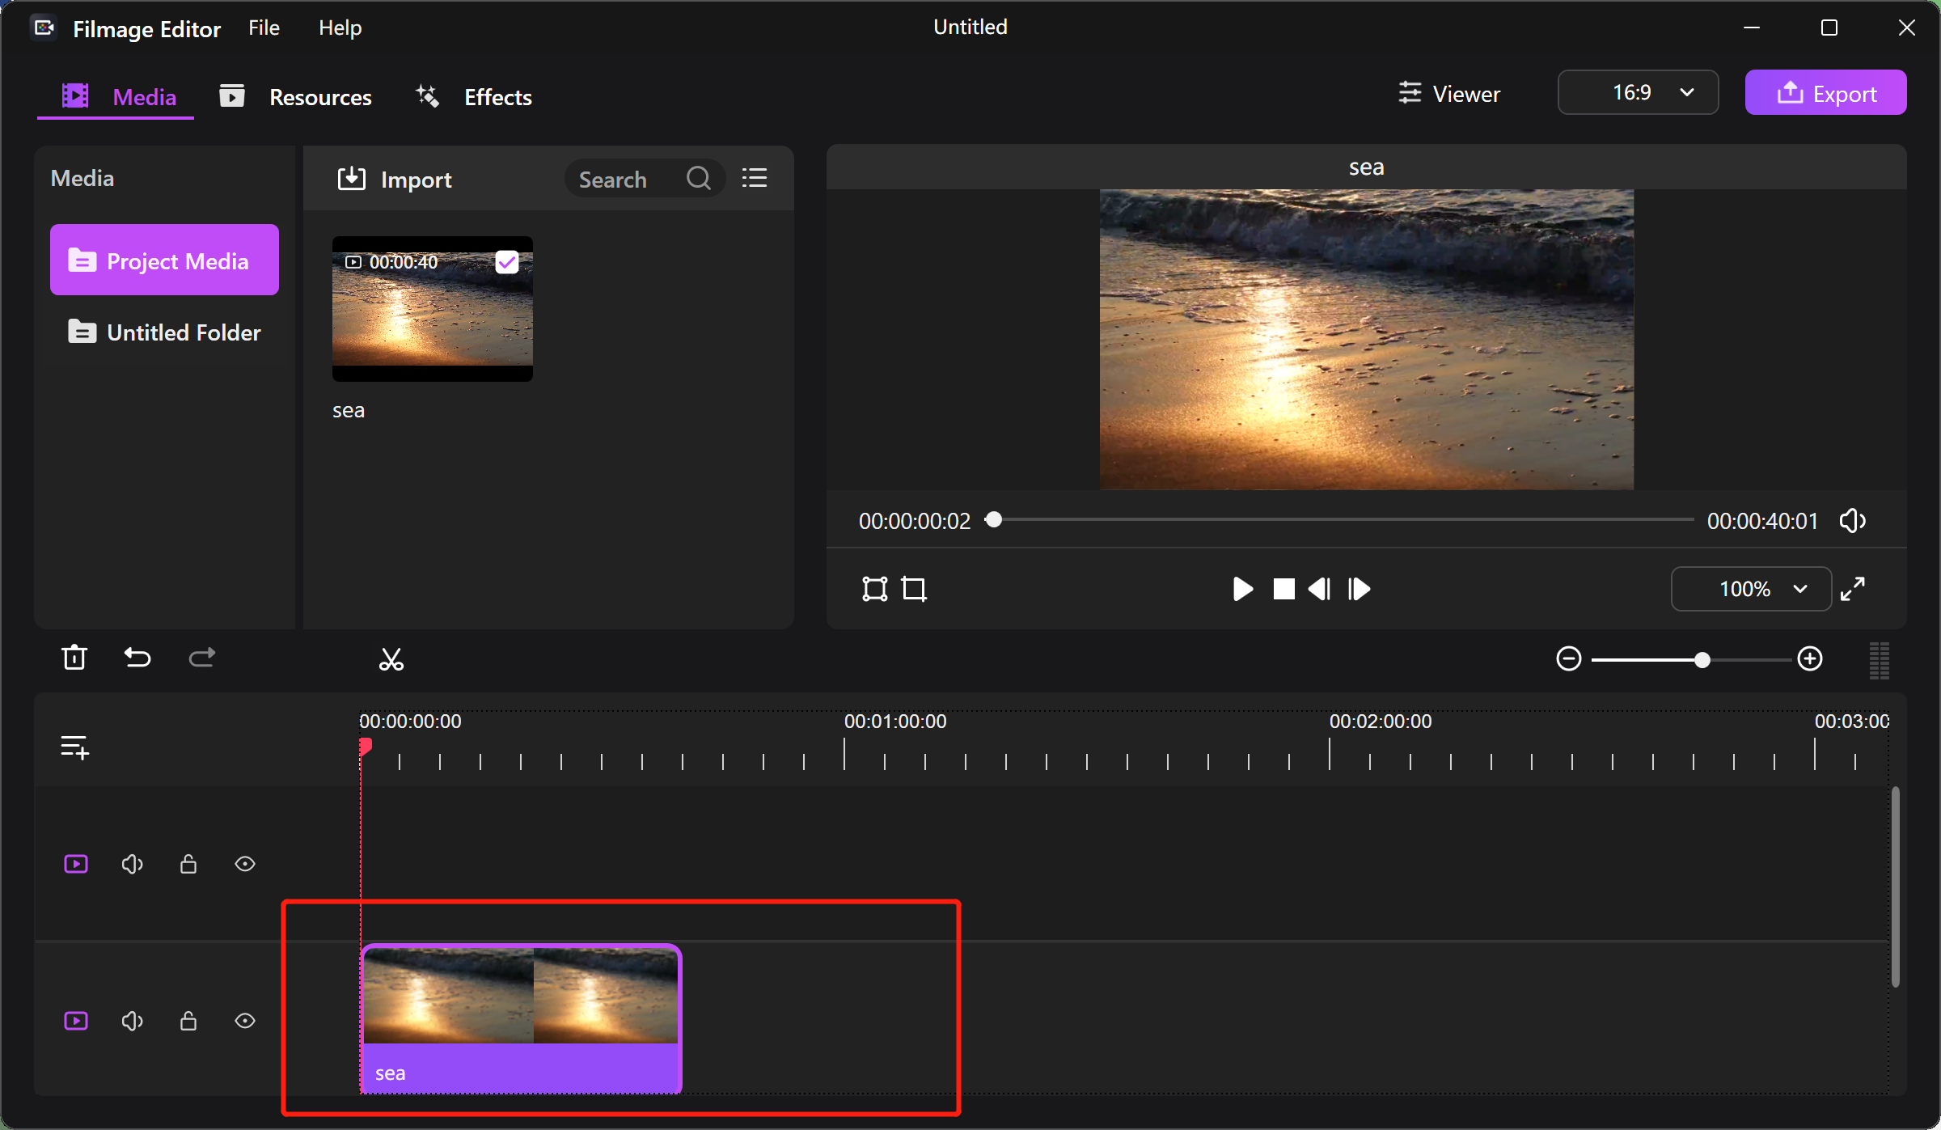
Task: Hide the upper track
Action: (x=245, y=864)
